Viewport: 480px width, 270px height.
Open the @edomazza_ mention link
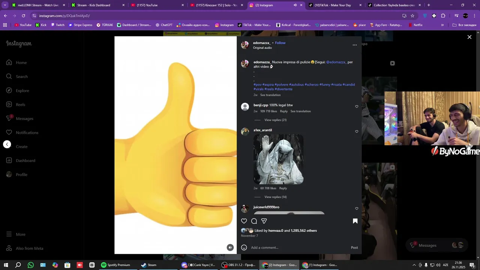[336, 62]
